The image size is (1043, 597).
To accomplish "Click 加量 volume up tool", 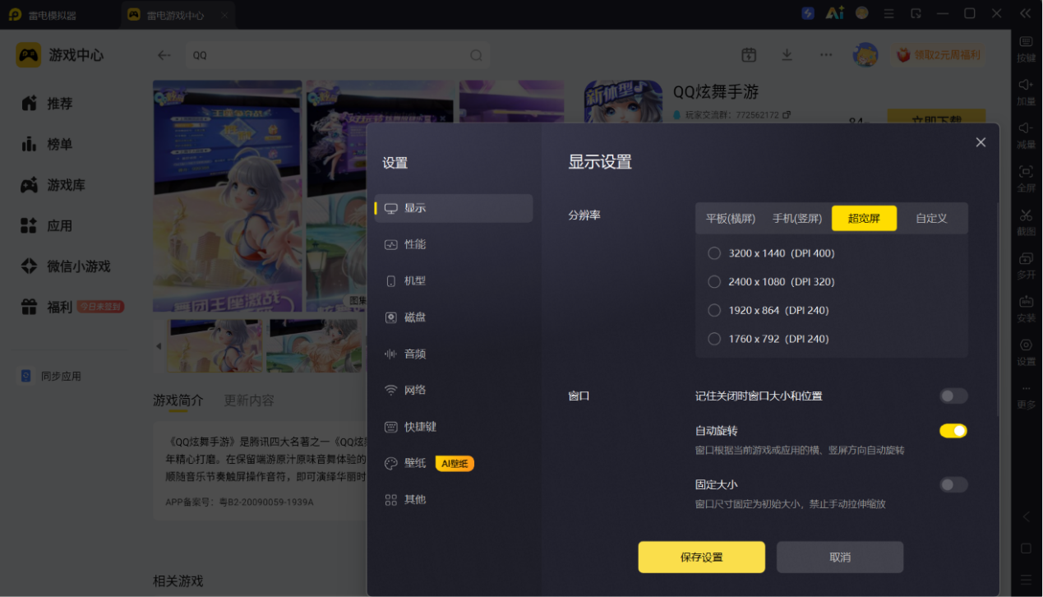I will (x=1026, y=91).
